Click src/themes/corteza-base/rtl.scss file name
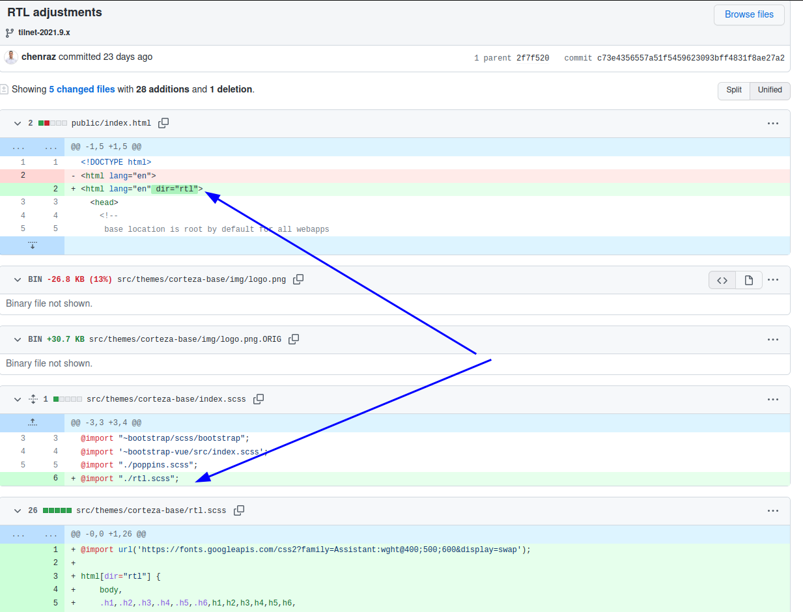 (151, 510)
